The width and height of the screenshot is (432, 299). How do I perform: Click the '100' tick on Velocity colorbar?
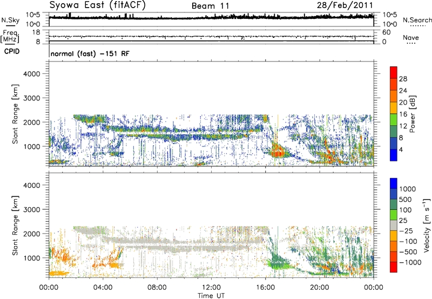[x=406, y=210]
